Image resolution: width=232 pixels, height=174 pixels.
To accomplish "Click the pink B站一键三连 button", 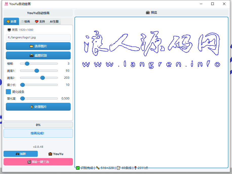I will (38, 162).
